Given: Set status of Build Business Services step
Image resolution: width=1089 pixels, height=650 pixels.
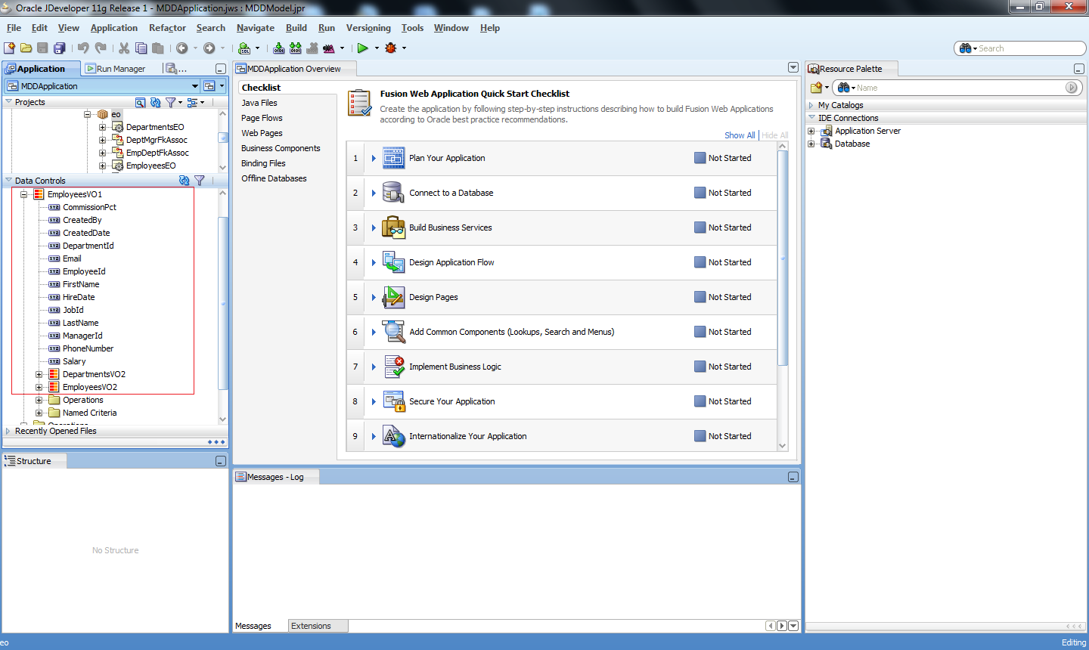Looking at the screenshot, I should (723, 227).
